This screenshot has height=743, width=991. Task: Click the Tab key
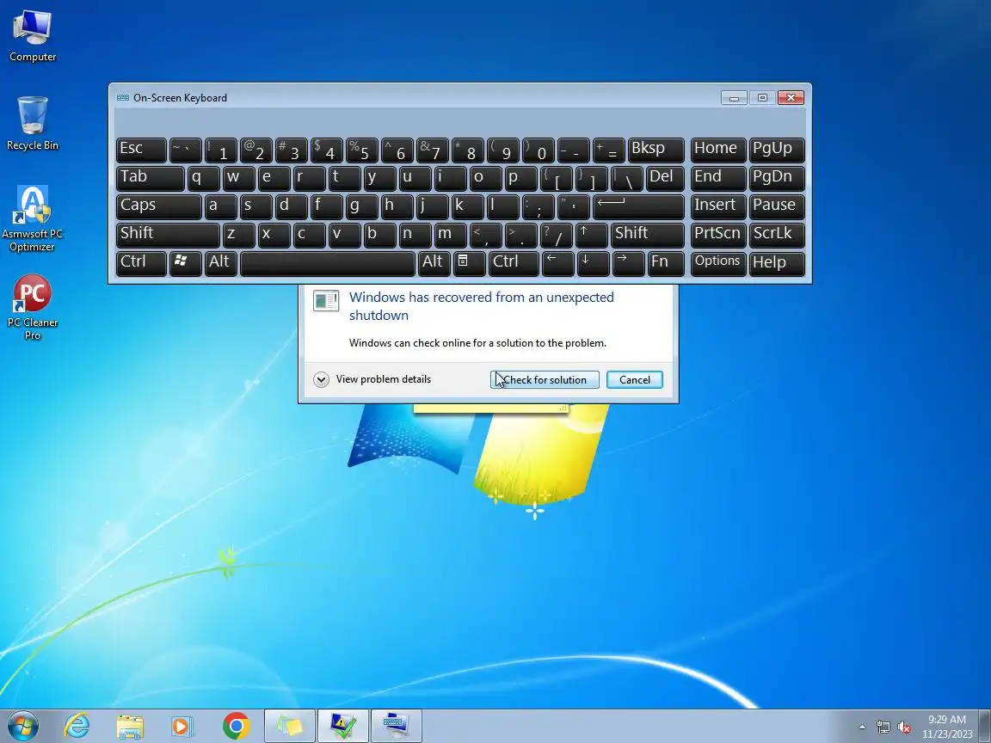(150, 177)
